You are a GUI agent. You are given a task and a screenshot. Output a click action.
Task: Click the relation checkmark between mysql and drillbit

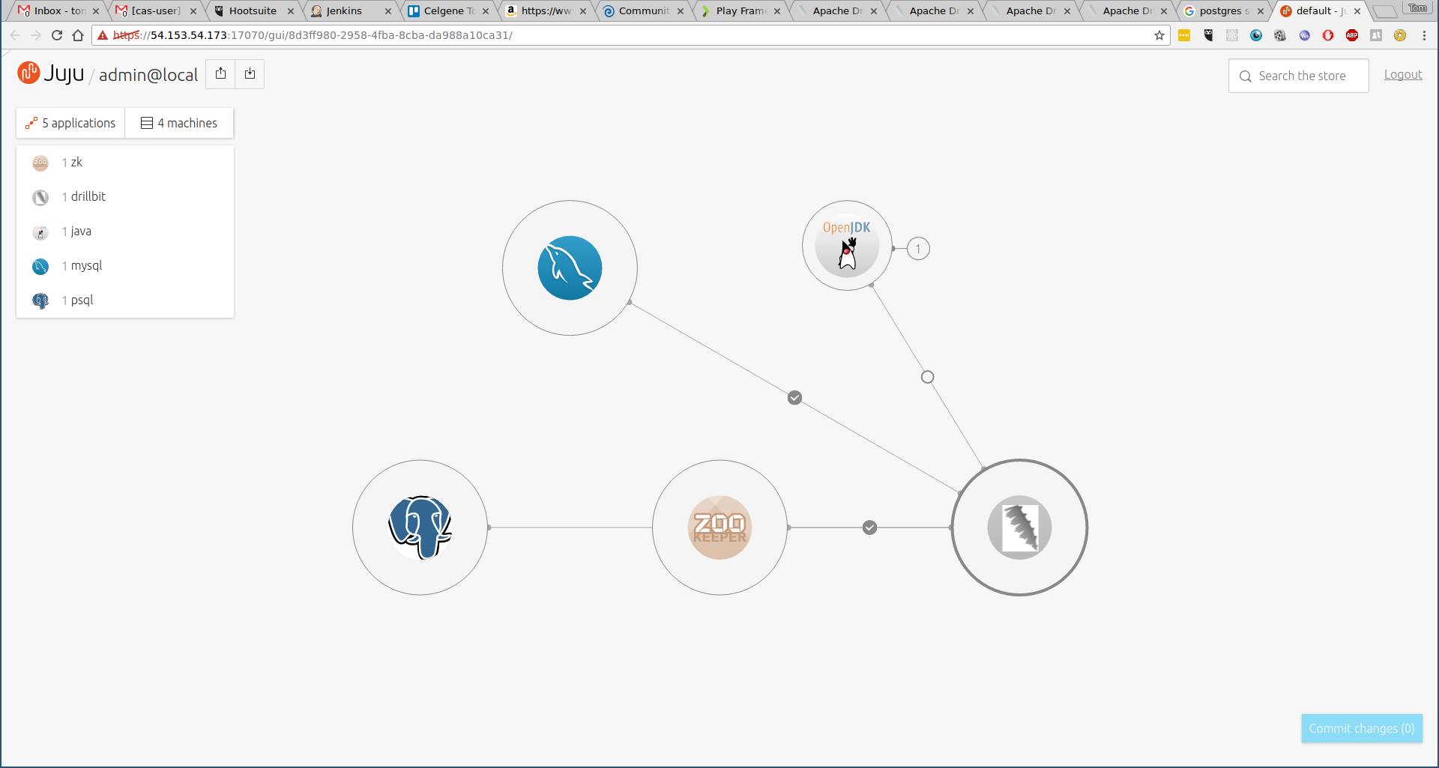point(795,398)
